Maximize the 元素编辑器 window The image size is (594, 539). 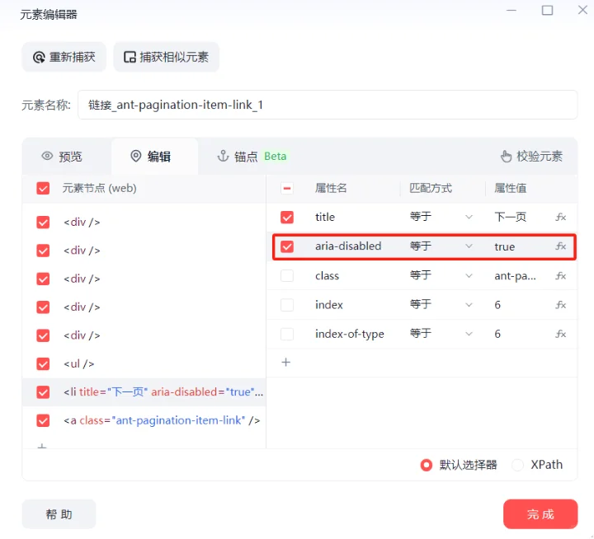547,10
